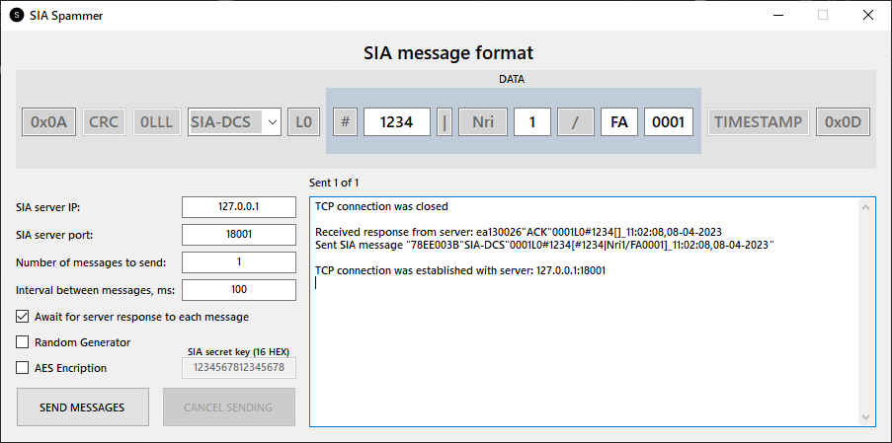Close the SIA Spammer window
Viewport: 892px width, 443px height.
[868, 16]
